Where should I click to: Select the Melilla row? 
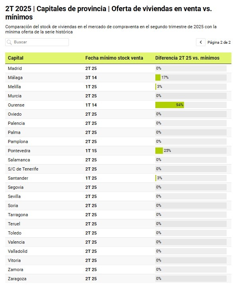click(x=118, y=87)
